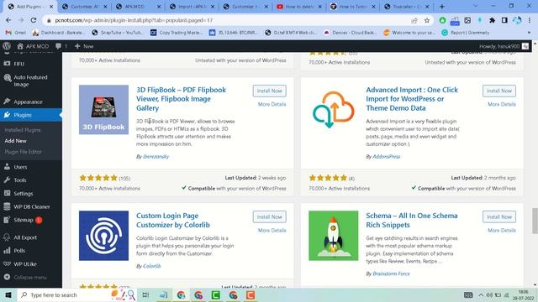This screenshot has height=302, width=538.
Task: Switch to the APK MOD tab
Action: click(x=137, y=7)
